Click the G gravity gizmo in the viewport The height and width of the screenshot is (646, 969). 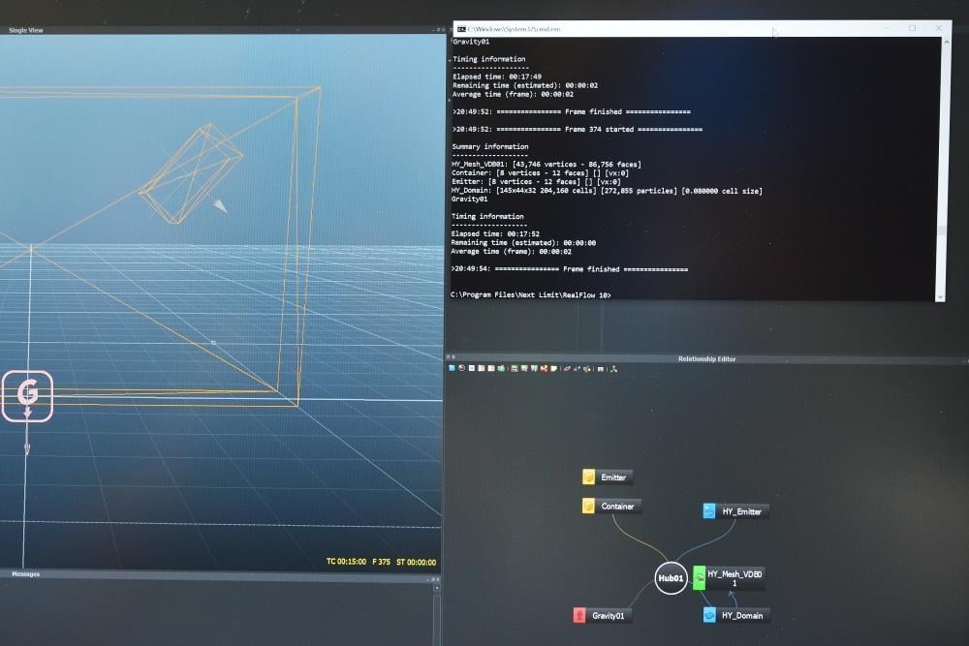click(x=28, y=395)
